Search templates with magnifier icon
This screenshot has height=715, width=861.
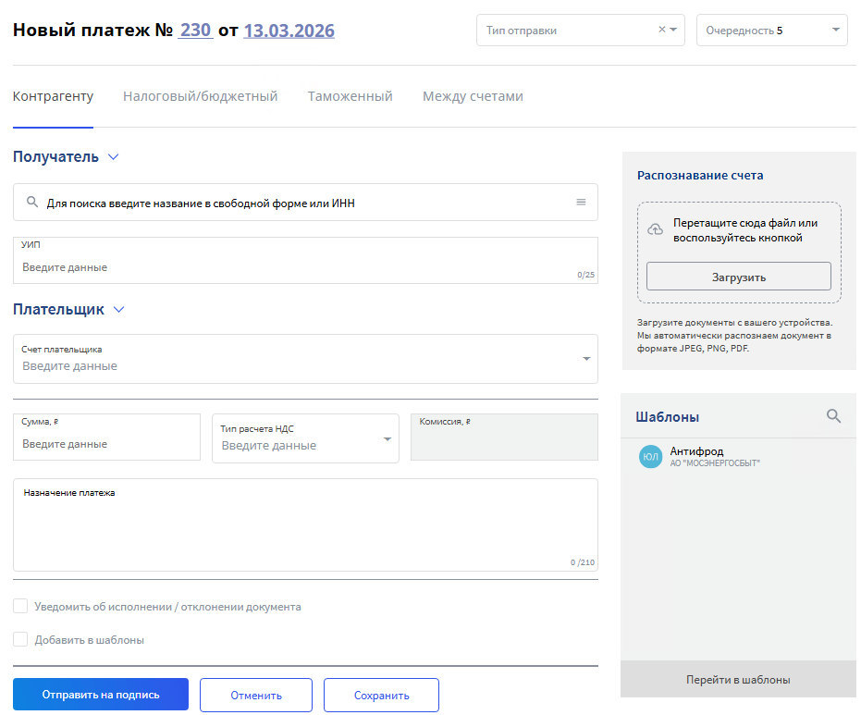[x=833, y=416]
